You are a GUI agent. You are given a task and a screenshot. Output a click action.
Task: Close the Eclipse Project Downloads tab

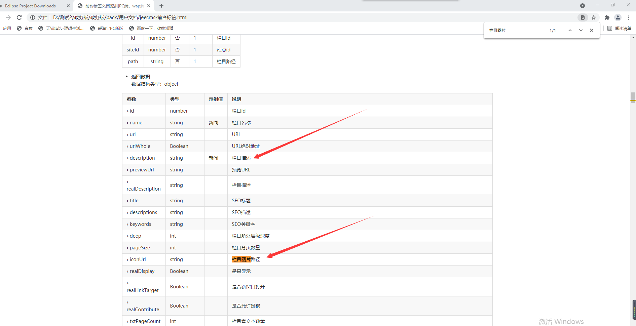[68, 6]
